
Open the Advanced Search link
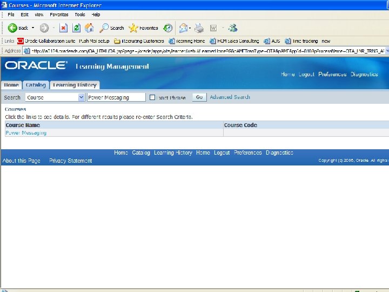[x=230, y=97]
